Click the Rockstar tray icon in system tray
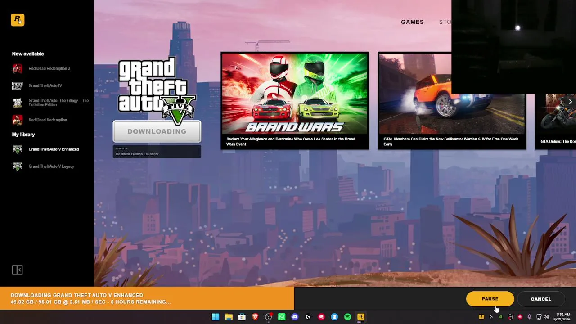The image size is (576, 324). (x=481, y=317)
